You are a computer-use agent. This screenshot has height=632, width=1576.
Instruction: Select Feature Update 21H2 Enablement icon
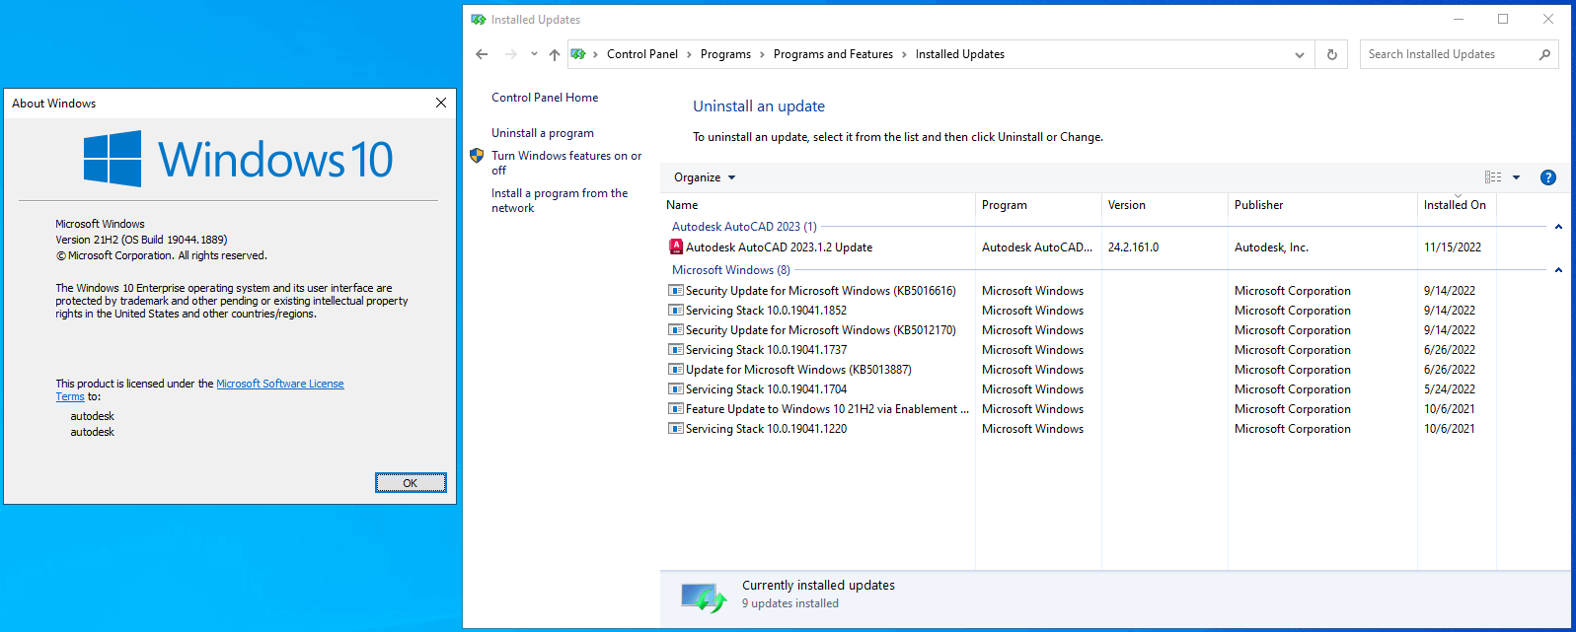click(x=676, y=409)
